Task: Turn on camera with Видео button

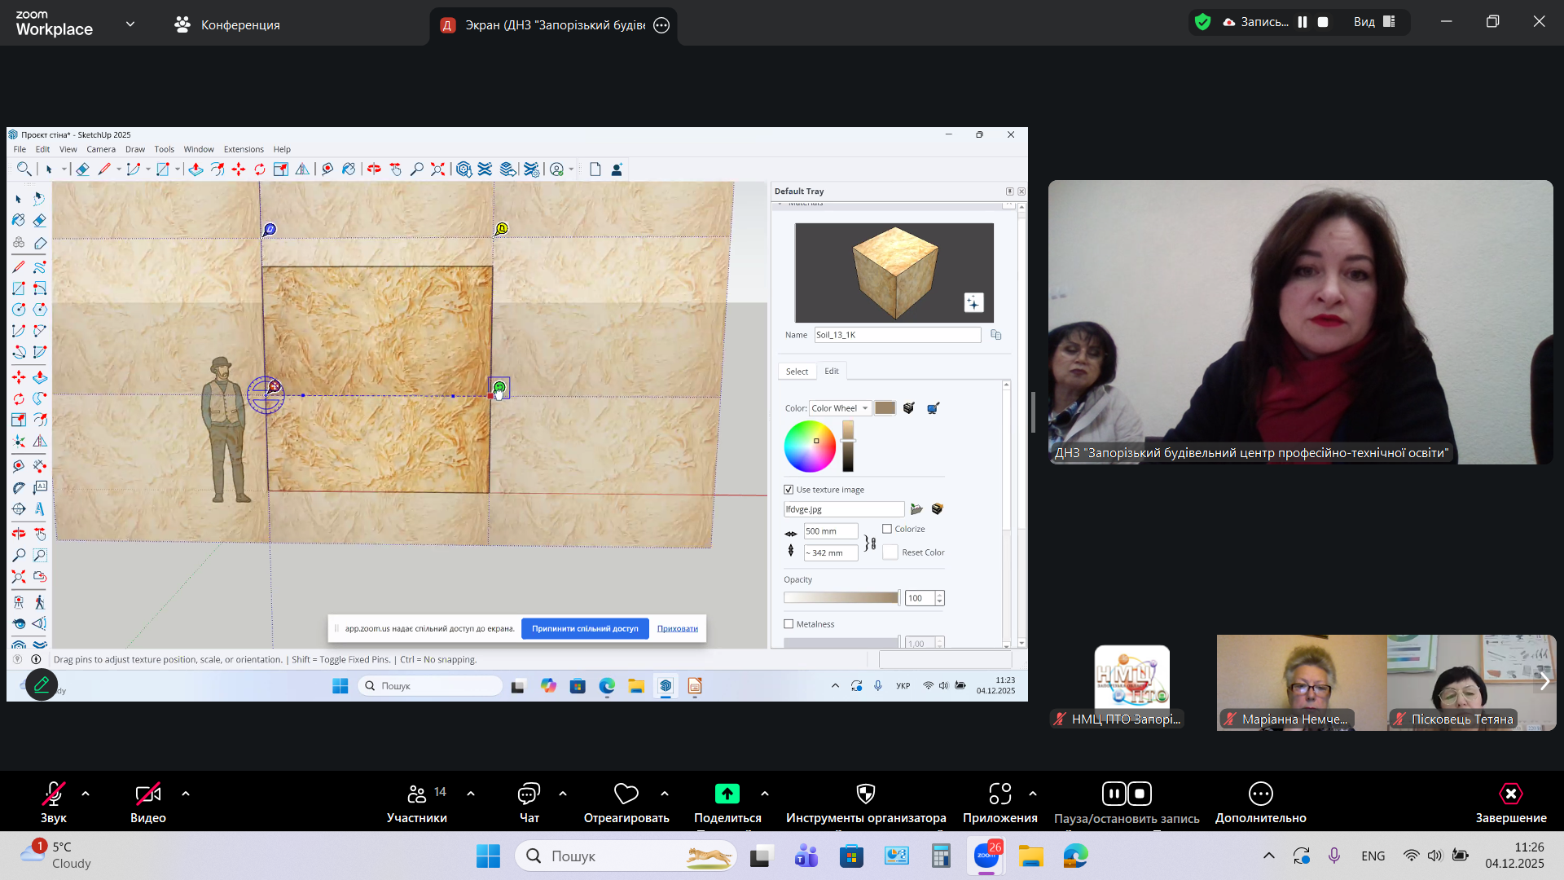Action: (148, 802)
